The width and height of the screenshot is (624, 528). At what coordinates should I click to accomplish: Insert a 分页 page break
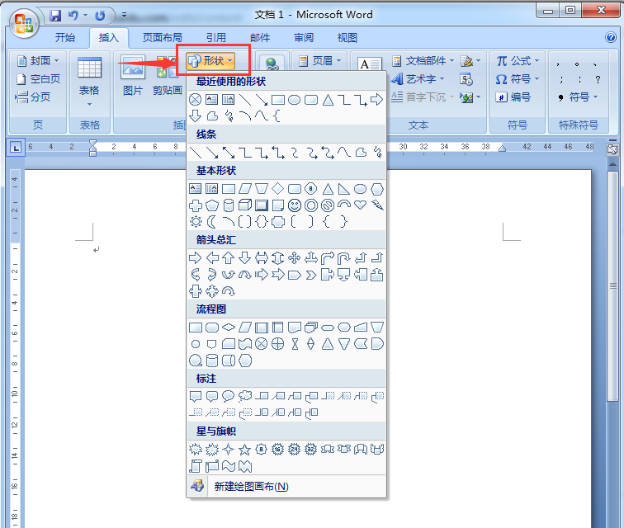coord(33,97)
